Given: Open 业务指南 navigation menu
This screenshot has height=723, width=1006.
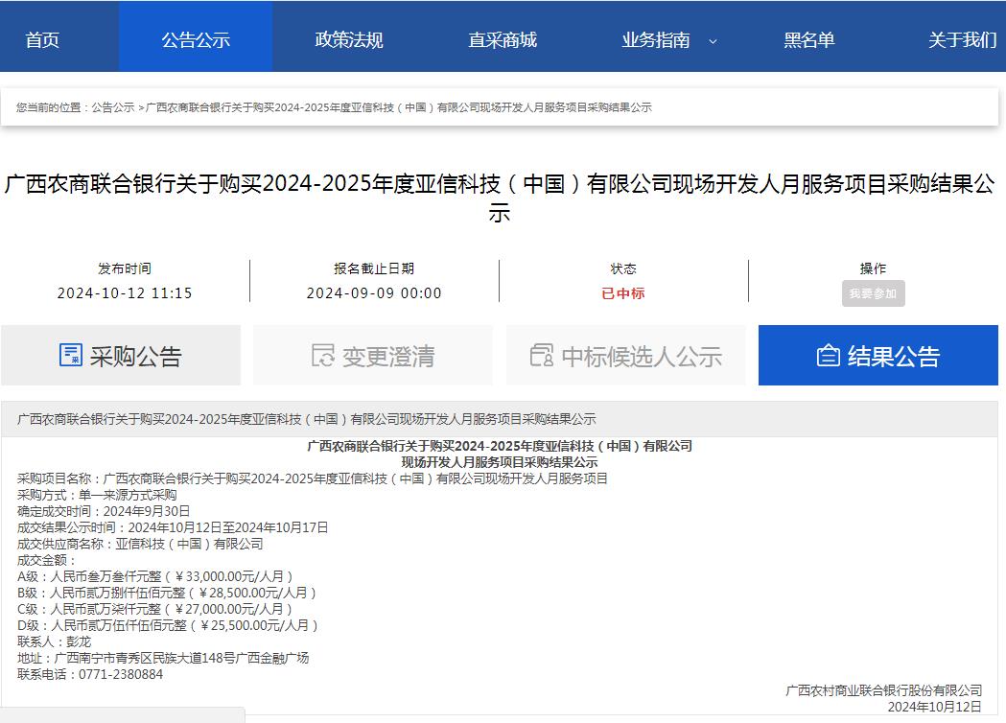Looking at the screenshot, I should (x=656, y=39).
